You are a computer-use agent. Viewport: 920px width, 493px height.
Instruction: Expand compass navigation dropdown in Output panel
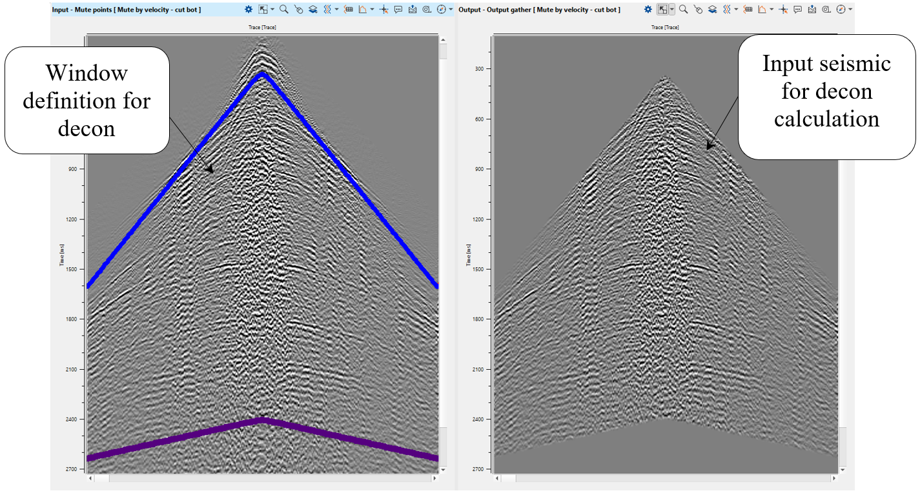tap(850, 10)
